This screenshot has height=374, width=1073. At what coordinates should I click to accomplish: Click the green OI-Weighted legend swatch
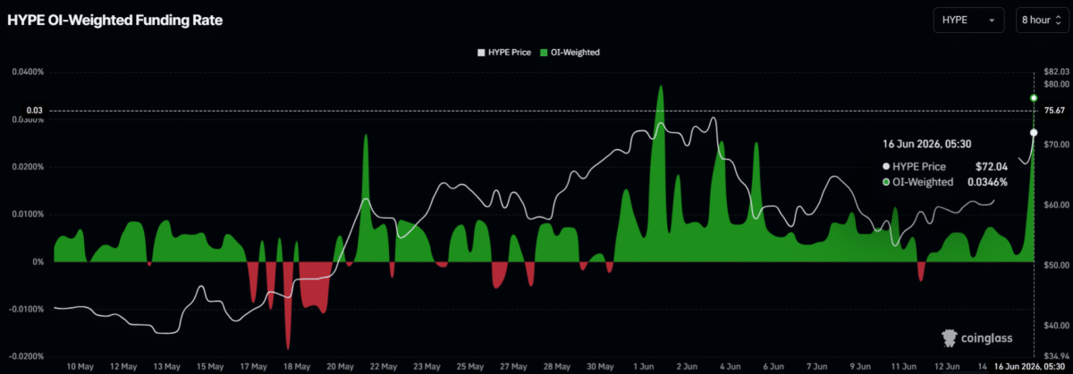point(545,53)
